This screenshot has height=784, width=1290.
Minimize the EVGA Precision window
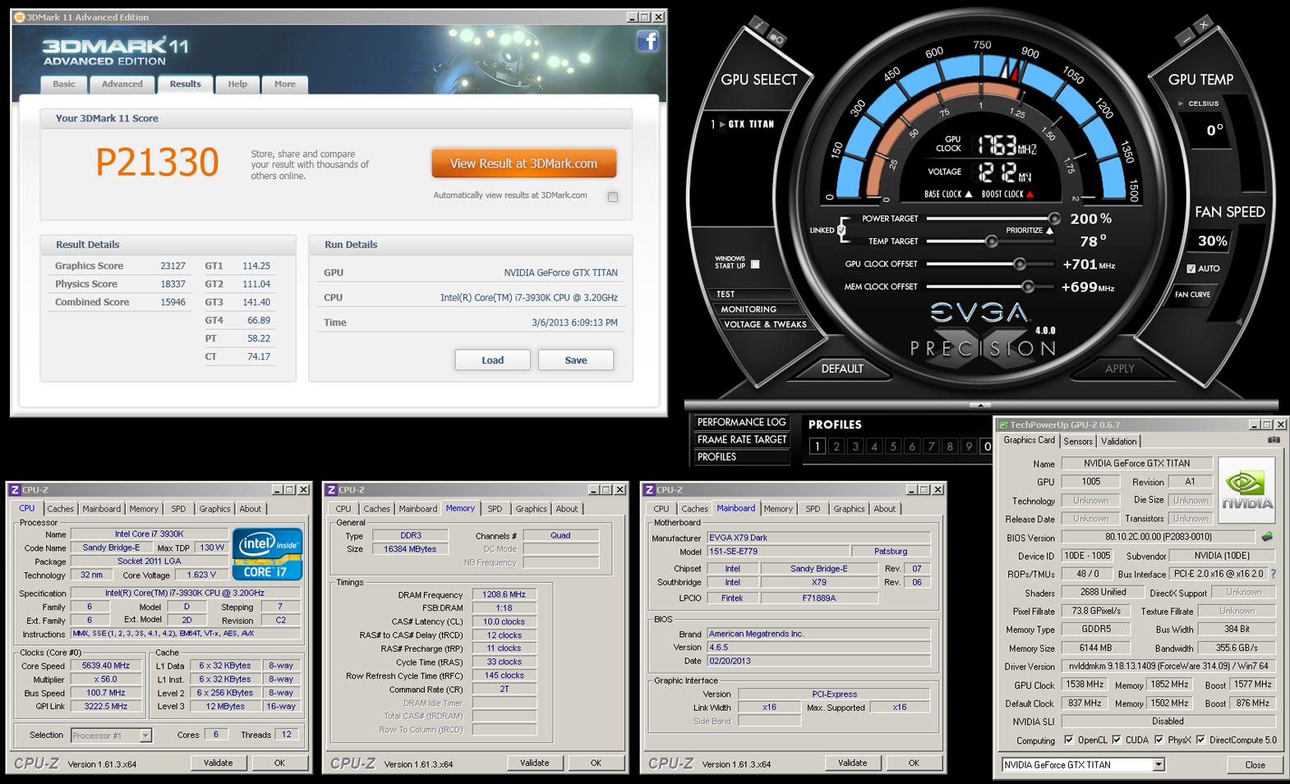pyautogui.click(x=1185, y=38)
